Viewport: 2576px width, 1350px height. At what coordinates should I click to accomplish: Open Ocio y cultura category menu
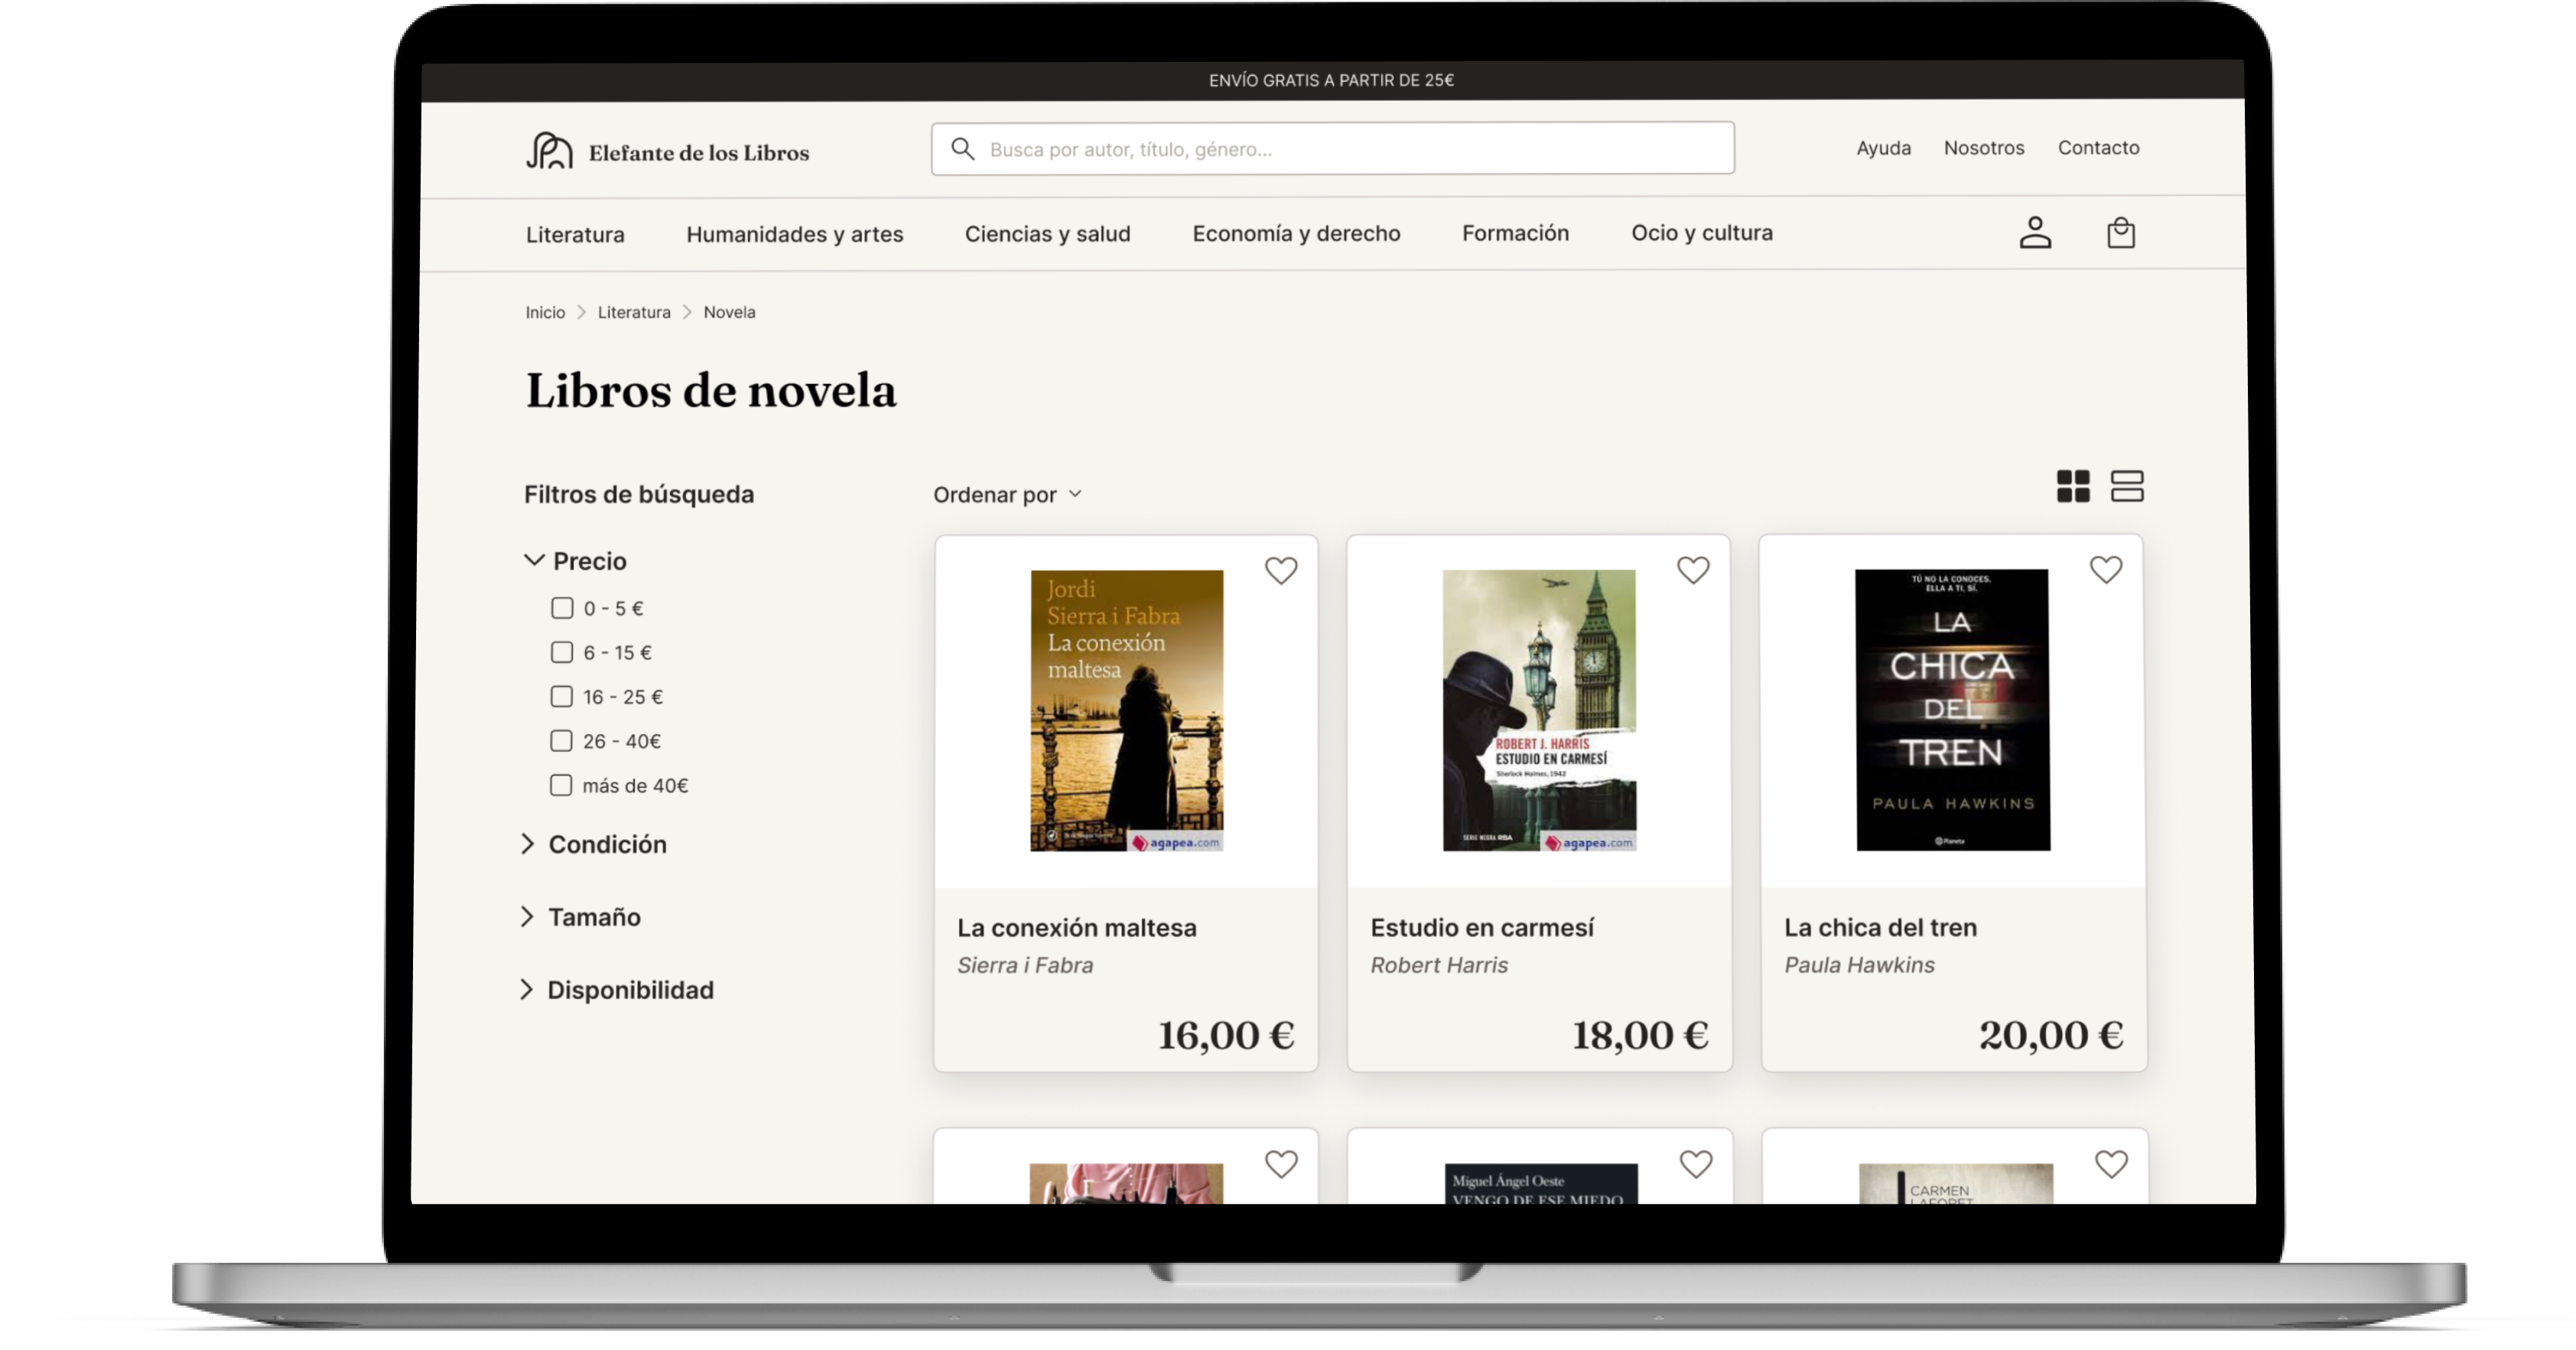pyautogui.click(x=1701, y=232)
